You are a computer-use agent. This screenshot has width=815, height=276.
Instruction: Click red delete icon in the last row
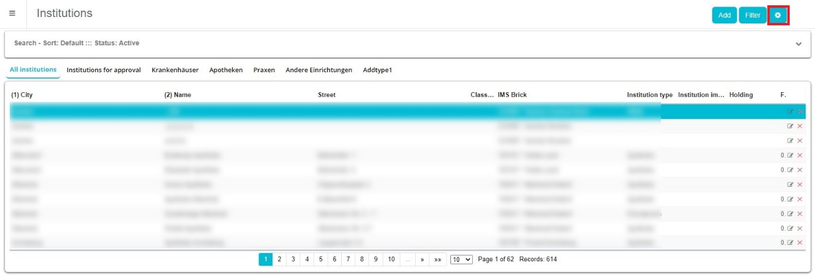[800, 243]
